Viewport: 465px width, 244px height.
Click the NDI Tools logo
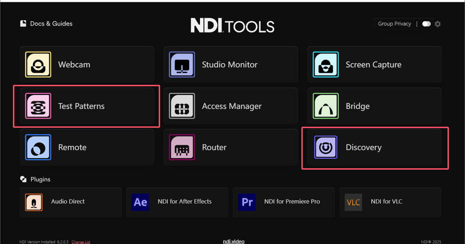232,26
